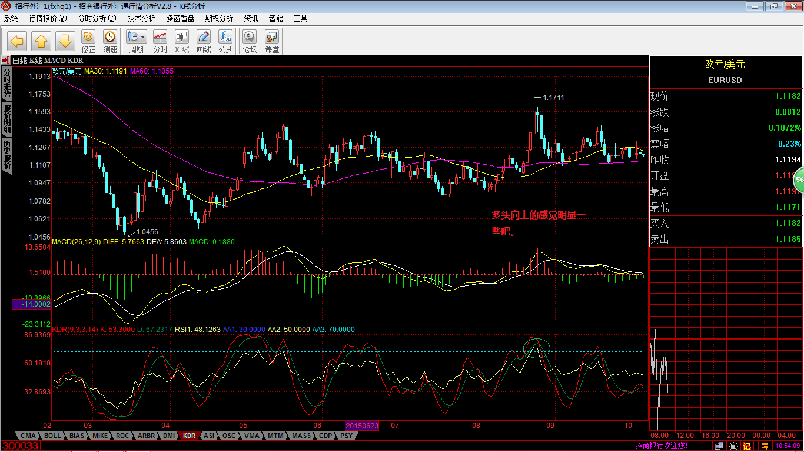This screenshot has width=804, height=452.
Task: Switch to the BOLL indicator tab
Action: [x=52, y=436]
